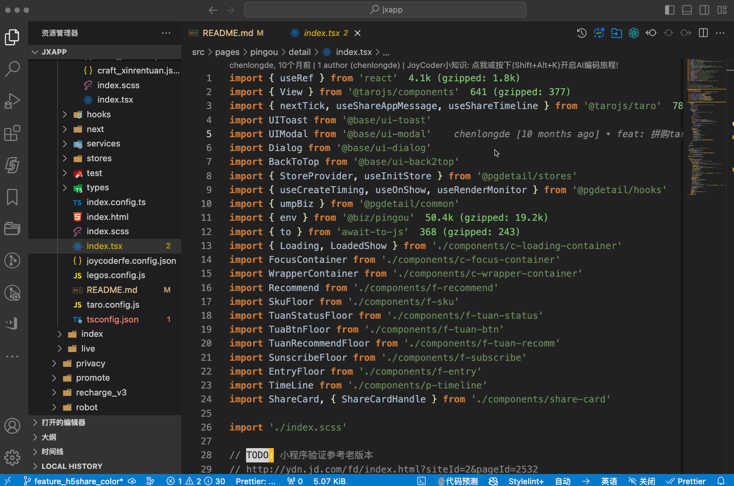Open file history clock icon in editor toolbar
This screenshot has width=734, height=486.
[x=582, y=33]
